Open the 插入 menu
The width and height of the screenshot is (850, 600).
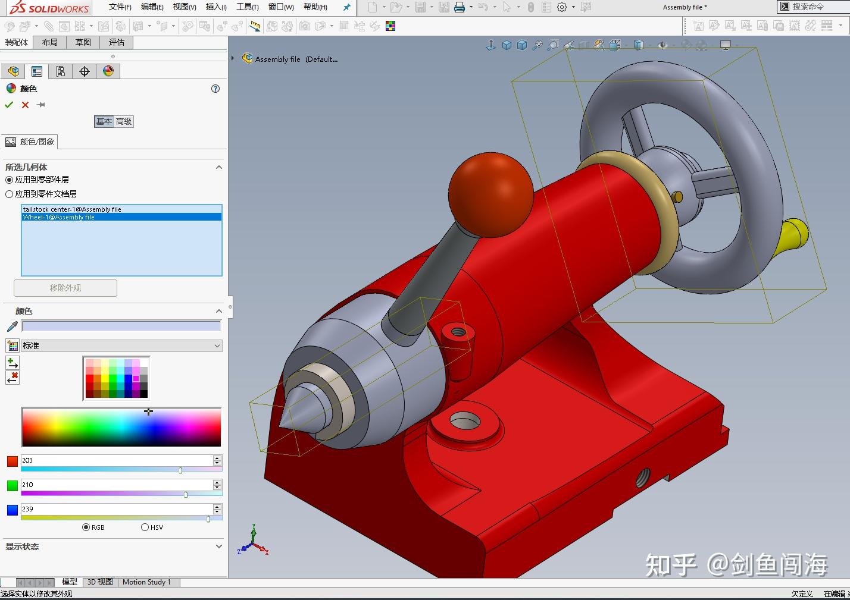[215, 7]
